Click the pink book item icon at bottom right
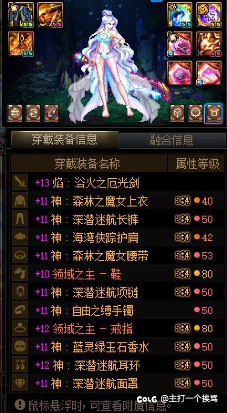Image resolution: width=227 pixels, height=413 pixels. pyautogui.click(x=209, y=73)
